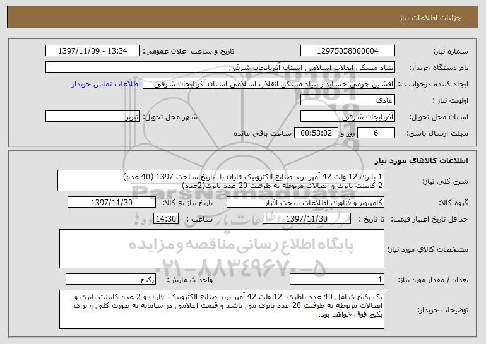
Task: Click the remaining time field 00:53:02
Action: pos(316,133)
